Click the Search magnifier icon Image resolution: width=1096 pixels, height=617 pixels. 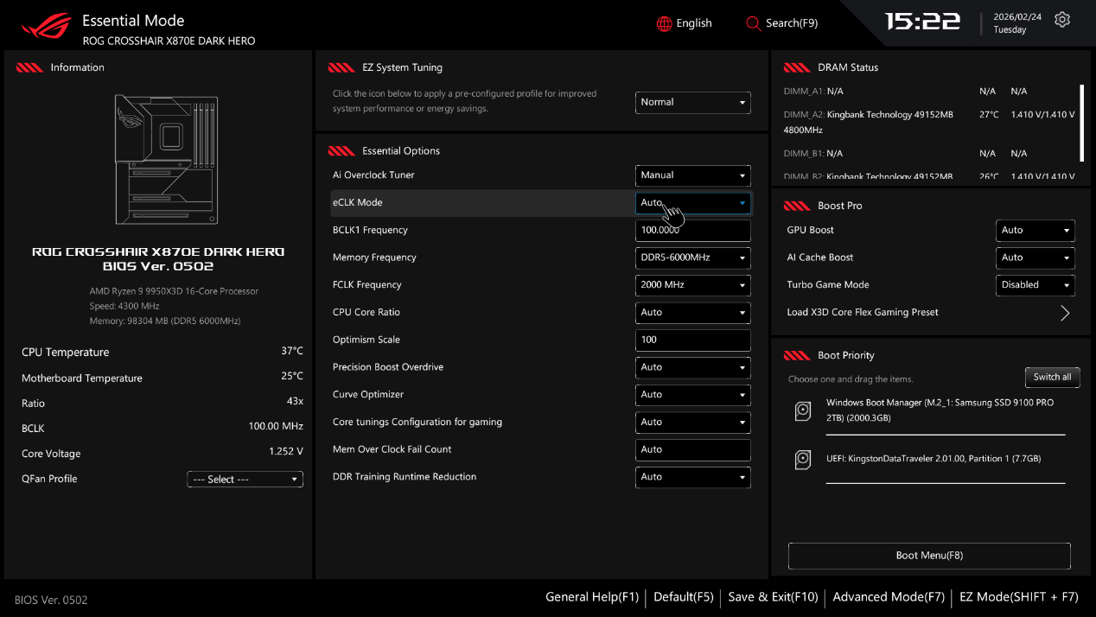(753, 23)
